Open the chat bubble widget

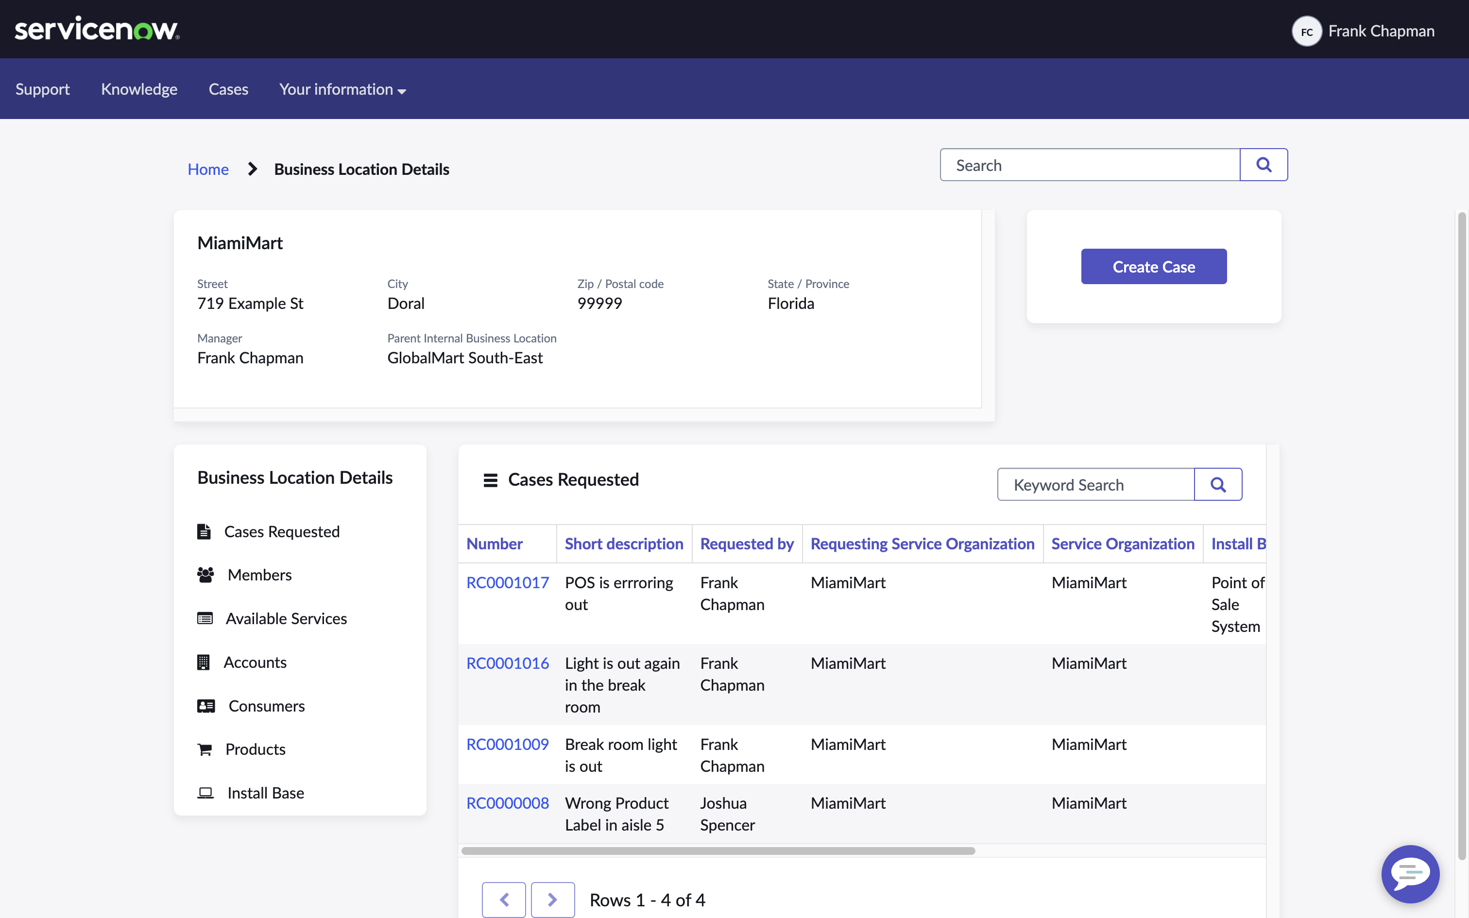pyautogui.click(x=1410, y=874)
